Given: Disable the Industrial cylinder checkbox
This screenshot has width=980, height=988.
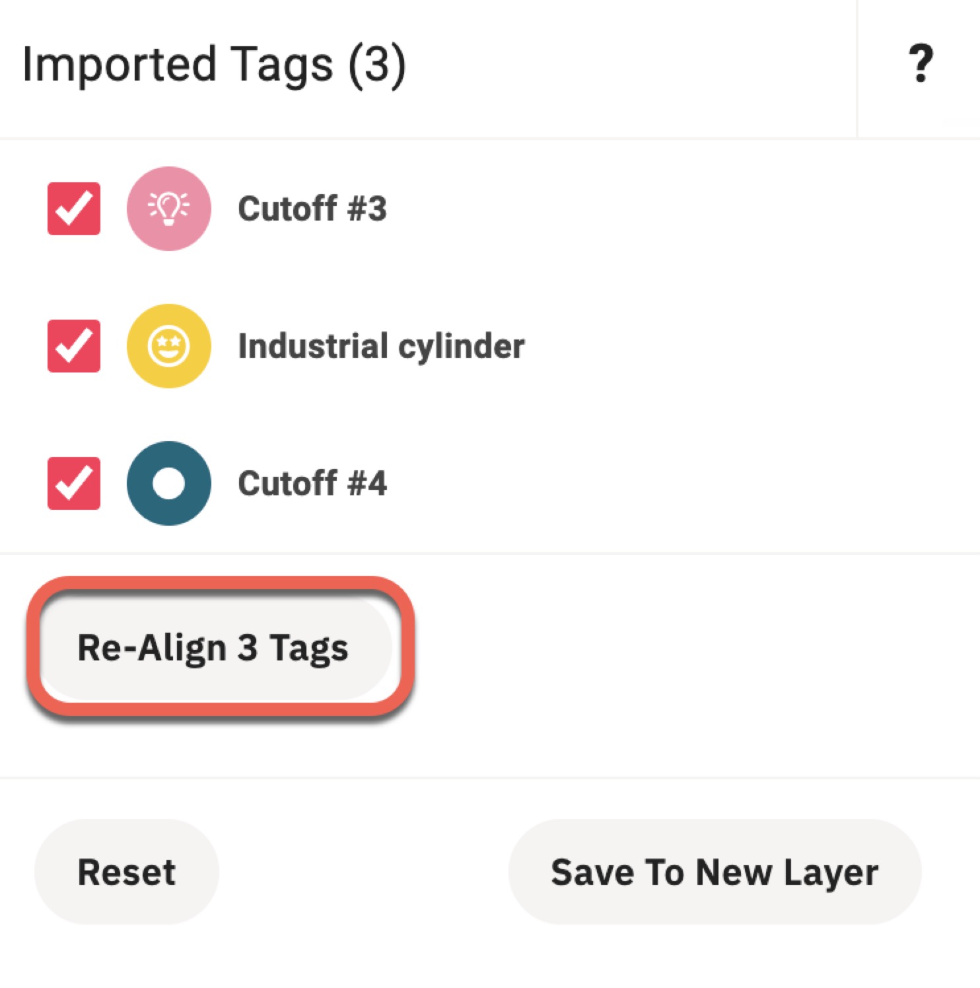Looking at the screenshot, I should (73, 345).
